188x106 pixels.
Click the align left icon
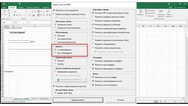coord(38,15)
